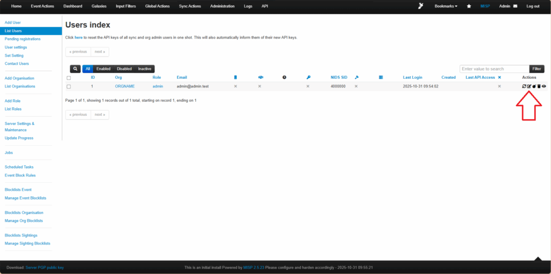Click the search value input field

tap(494, 69)
